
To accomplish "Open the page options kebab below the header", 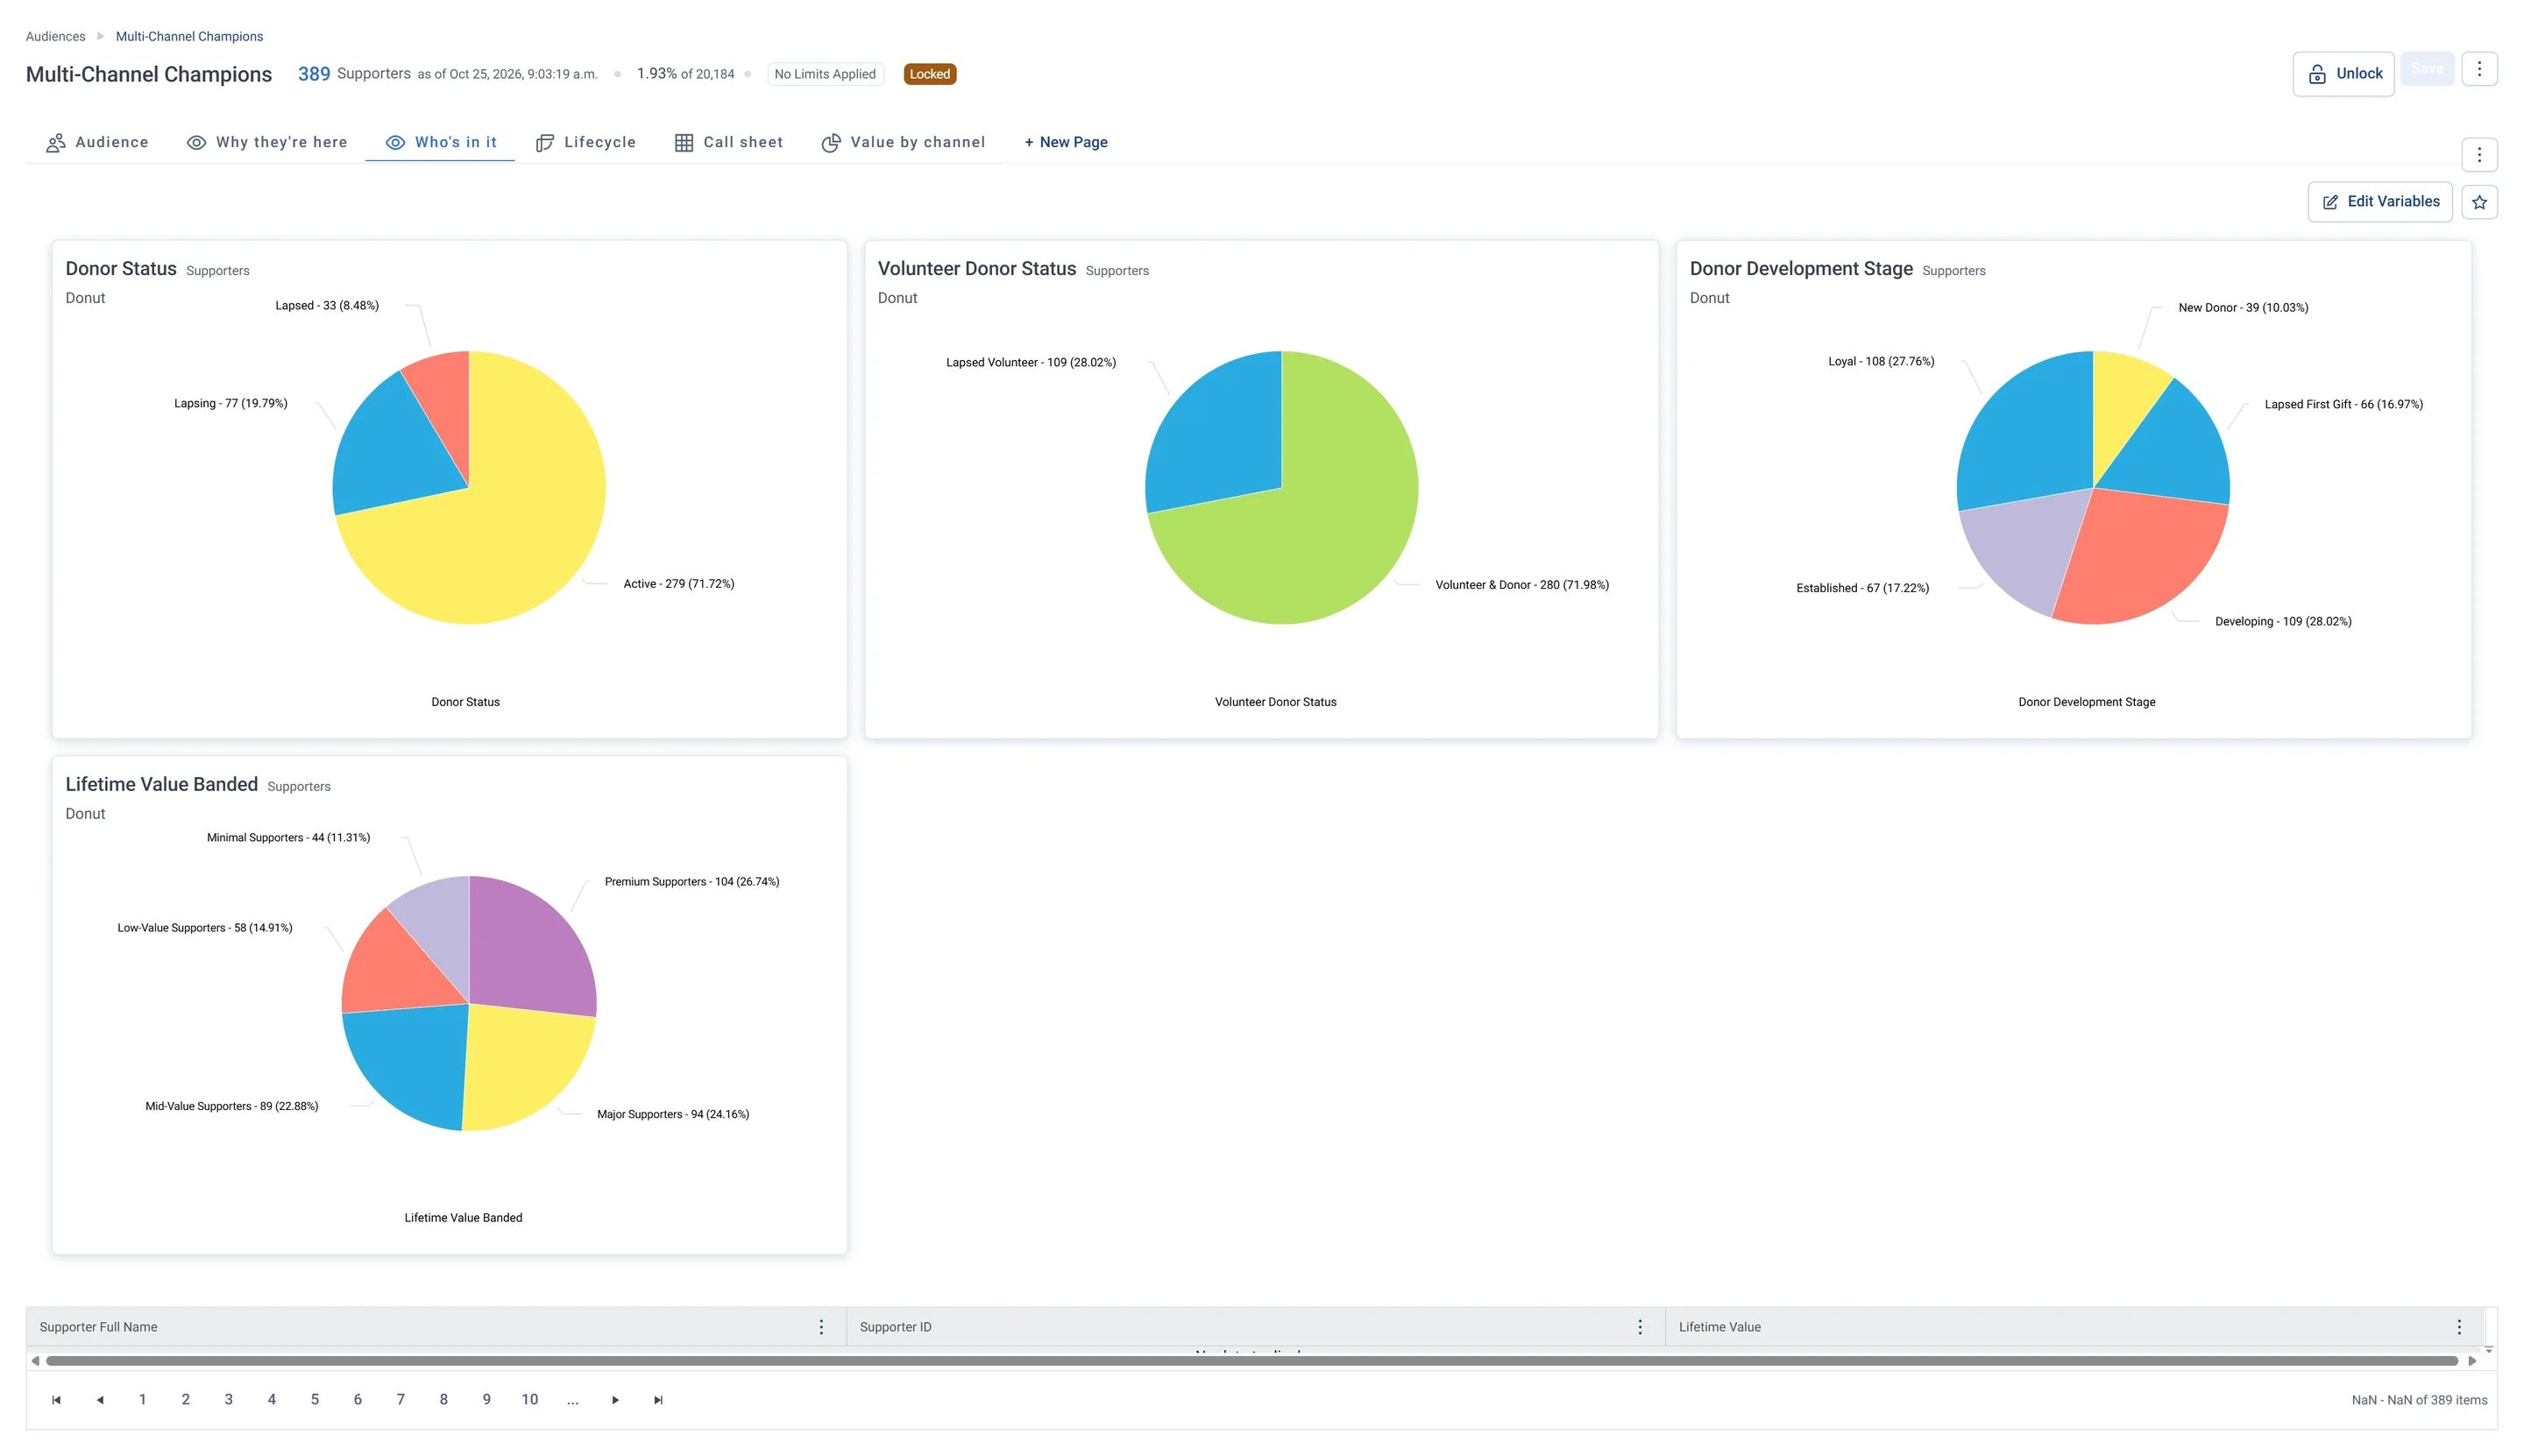I will tap(2478, 155).
